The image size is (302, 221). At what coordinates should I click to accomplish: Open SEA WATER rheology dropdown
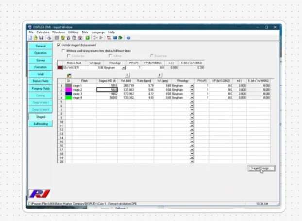click(x=124, y=68)
